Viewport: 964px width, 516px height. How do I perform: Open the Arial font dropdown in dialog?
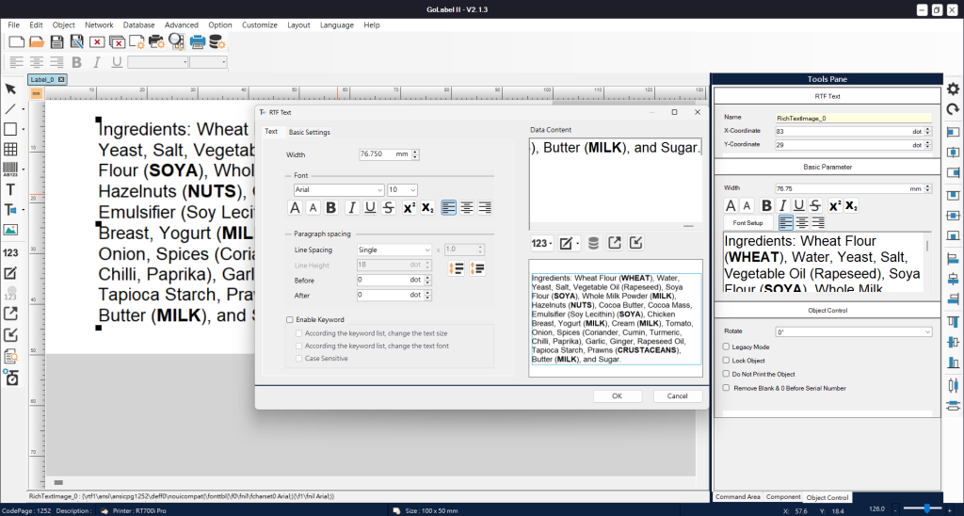pos(339,189)
